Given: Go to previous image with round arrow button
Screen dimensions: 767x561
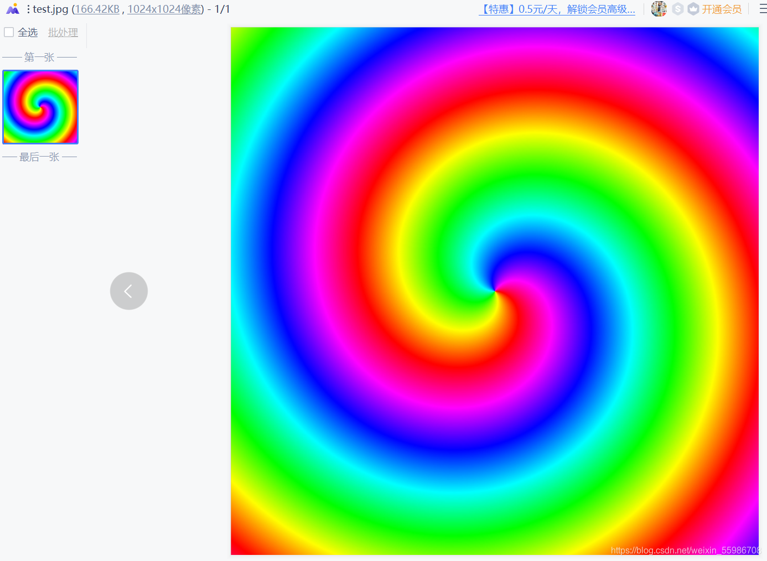Looking at the screenshot, I should pos(129,291).
